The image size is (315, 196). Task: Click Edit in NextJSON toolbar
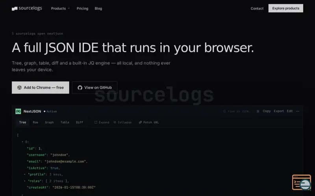290,111
